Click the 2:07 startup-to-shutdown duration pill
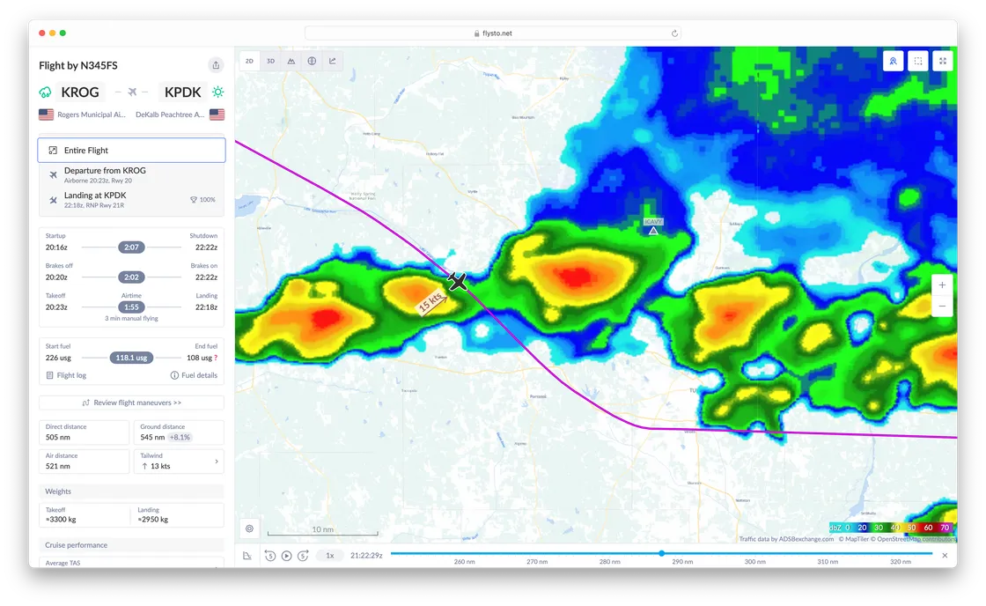 (131, 248)
